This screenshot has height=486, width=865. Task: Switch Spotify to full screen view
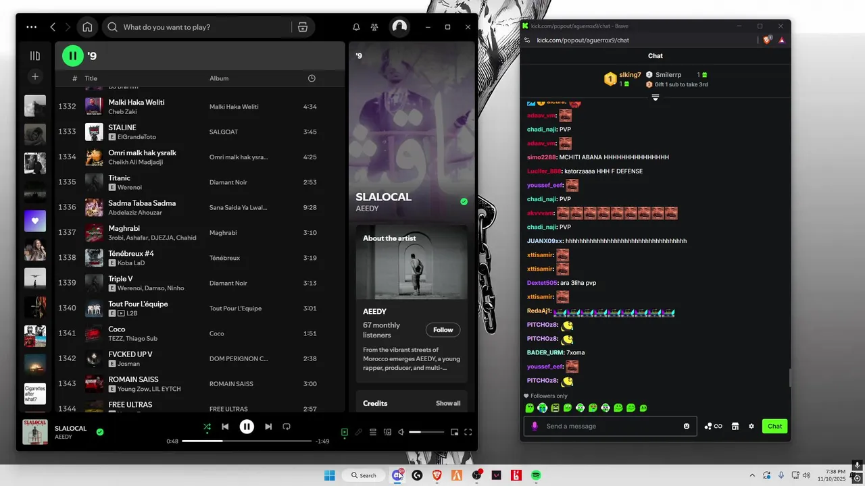point(468,432)
